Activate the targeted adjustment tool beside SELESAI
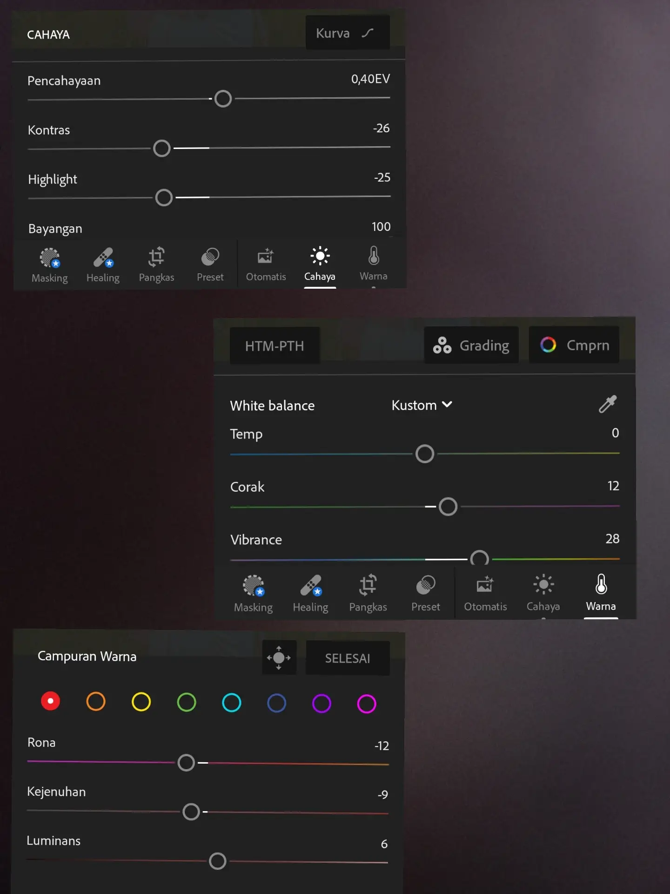The width and height of the screenshot is (670, 894). tap(279, 657)
